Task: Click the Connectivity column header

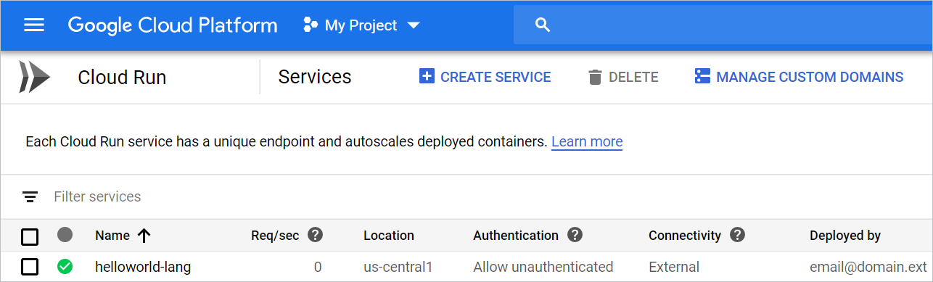Action: coord(685,236)
